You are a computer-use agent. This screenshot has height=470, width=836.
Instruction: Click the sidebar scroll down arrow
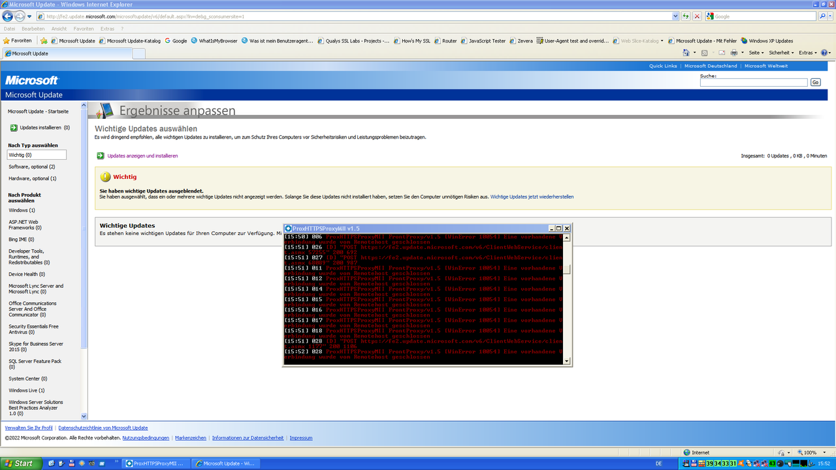pyautogui.click(x=84, y=416)
